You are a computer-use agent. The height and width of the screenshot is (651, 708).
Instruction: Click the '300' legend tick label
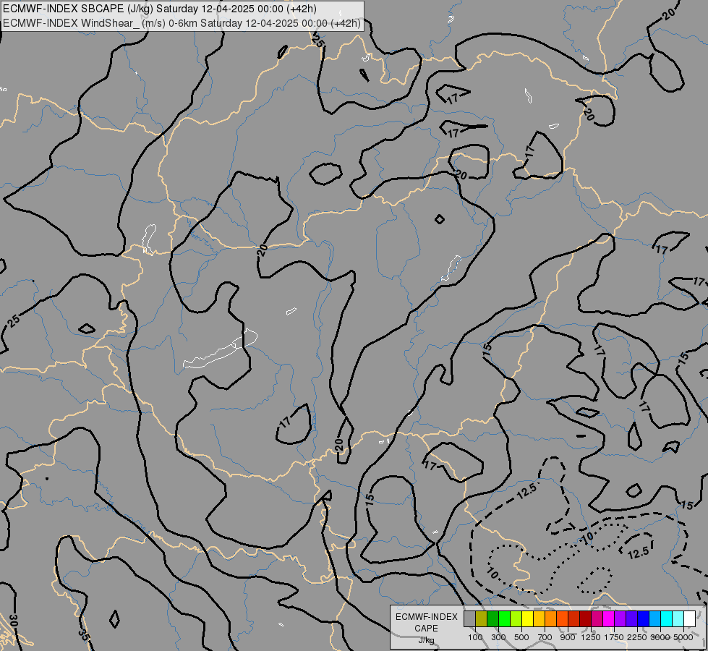click(x=498, y=637)
